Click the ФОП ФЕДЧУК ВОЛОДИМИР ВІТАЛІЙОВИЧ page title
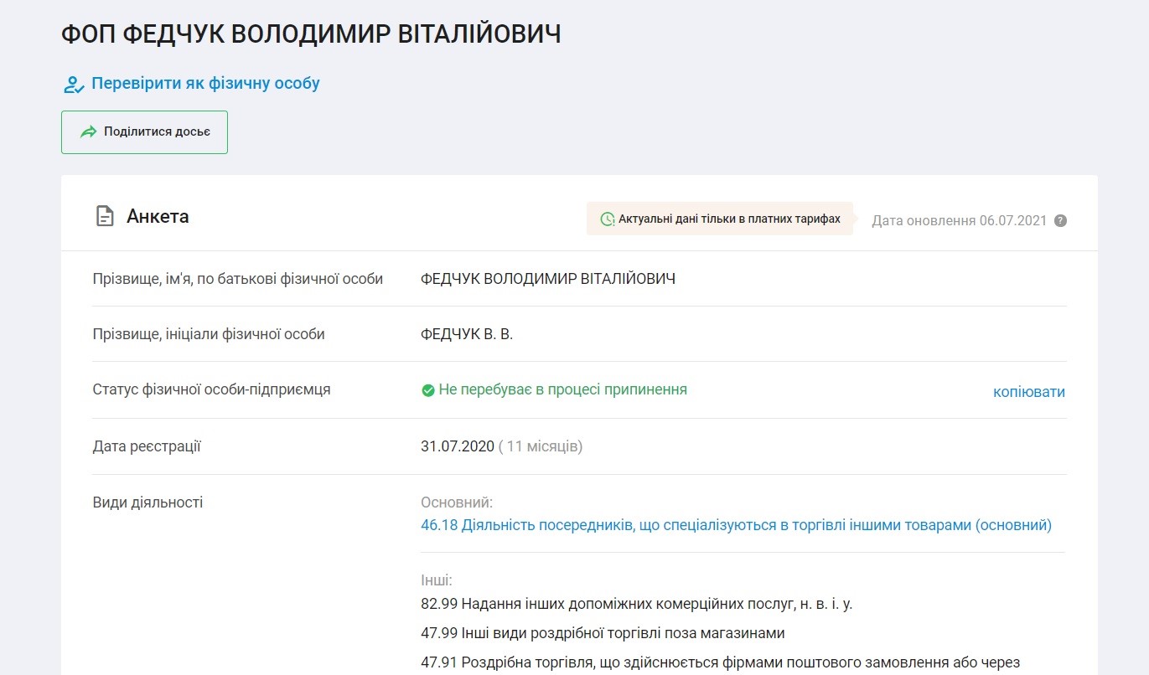Screen dimensions: 1149x675 pos(311,34)
